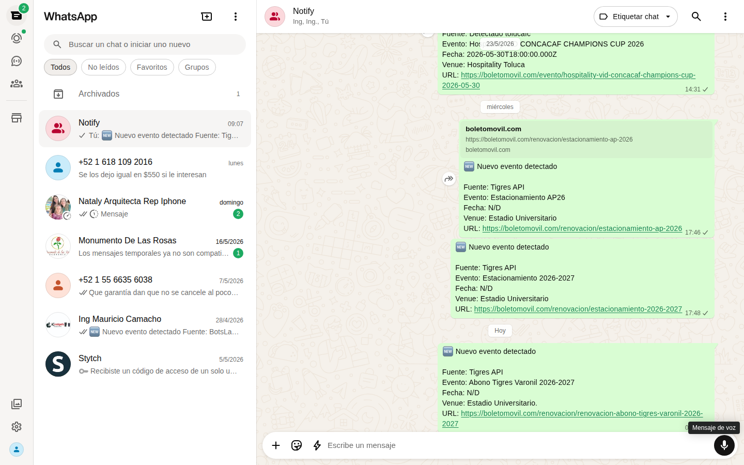The width and height of the screenshot is (744, 465).
Task: Open Notify group info from header title
Action: point(303,11)
